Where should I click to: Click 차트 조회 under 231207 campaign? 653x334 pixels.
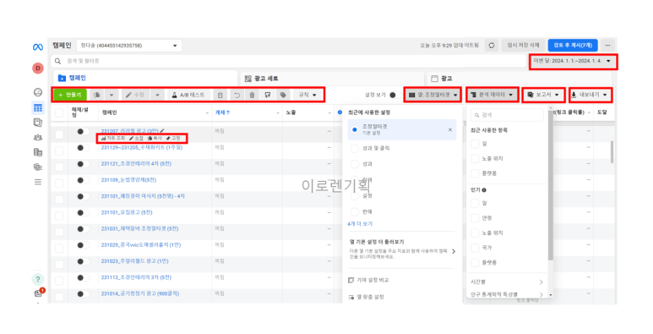coord(113,138)
